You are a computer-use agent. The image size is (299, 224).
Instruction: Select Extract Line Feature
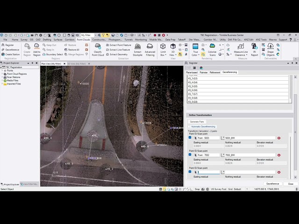click(118, 50)
